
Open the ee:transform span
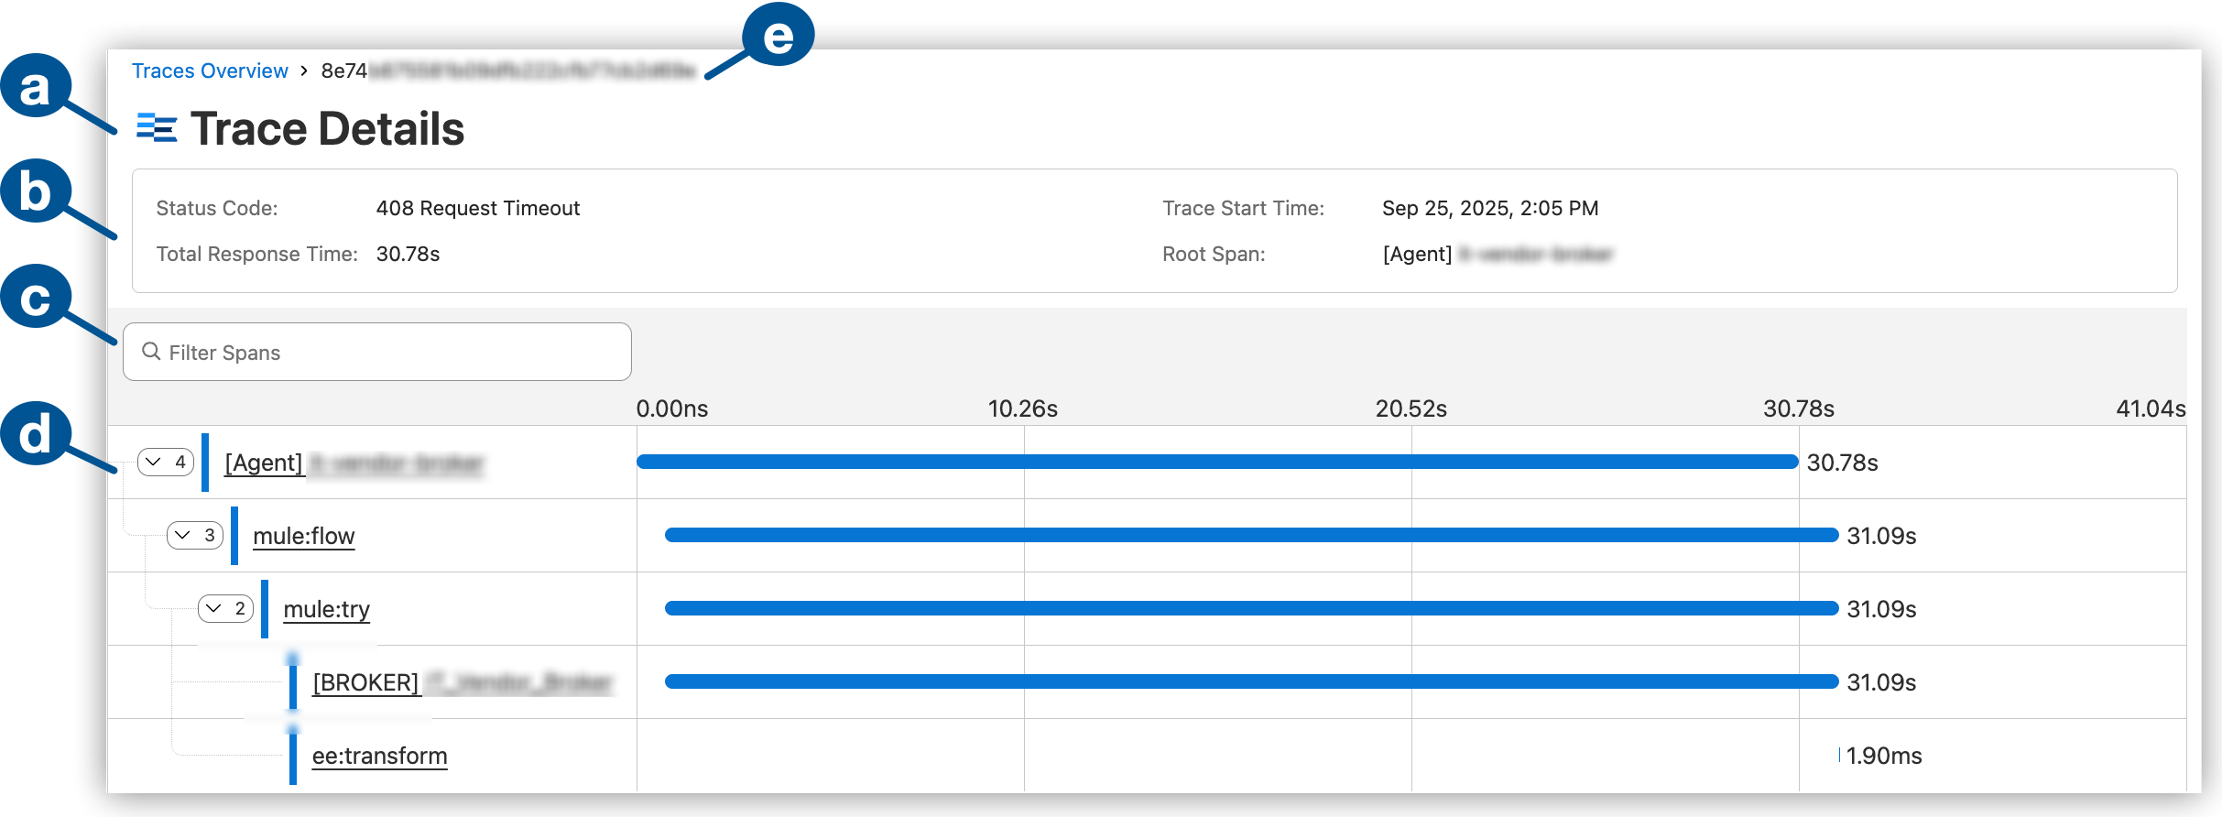click(x=379, y=756)
